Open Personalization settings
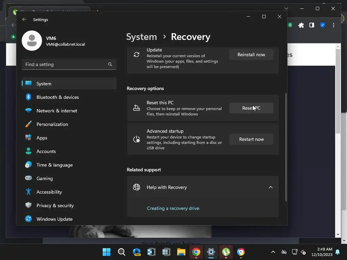This screenshot has width=347, height=260. pos(69,124)
